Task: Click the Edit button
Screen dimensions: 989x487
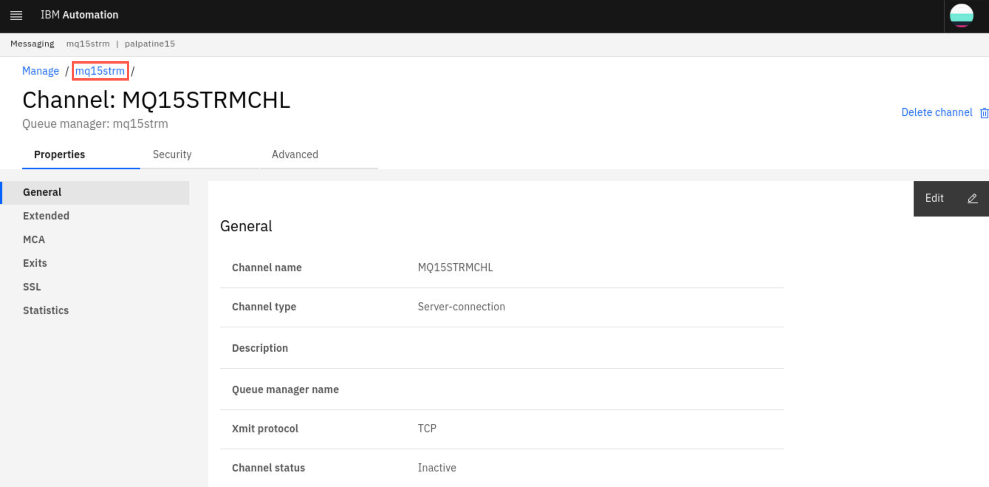Action: pyautogui.click(x=951, y=198)
